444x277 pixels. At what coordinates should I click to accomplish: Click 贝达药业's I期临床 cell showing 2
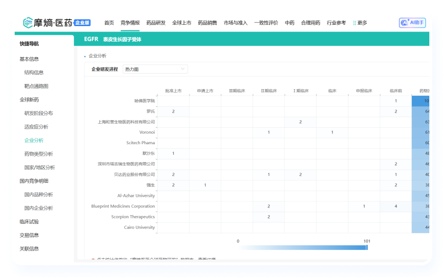(x=300, y=175)
